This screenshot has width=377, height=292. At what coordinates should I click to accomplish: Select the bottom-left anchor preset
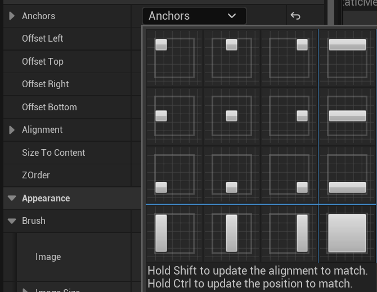tap(174, 174)
